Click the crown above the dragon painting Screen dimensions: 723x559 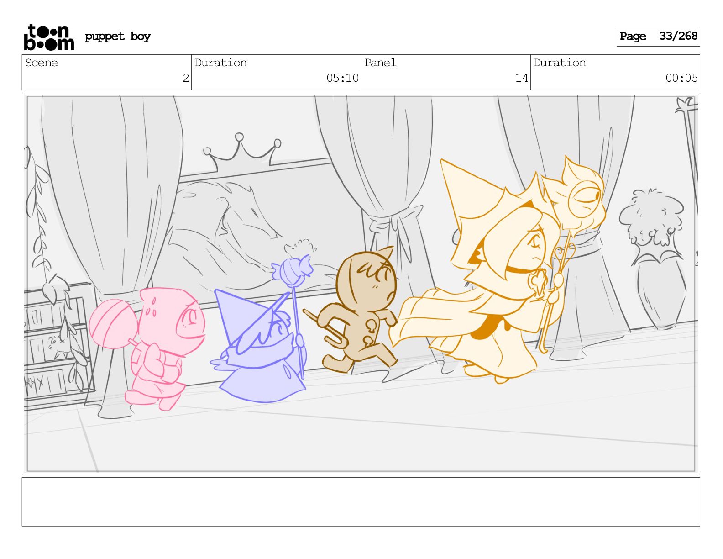coord(242,152)
